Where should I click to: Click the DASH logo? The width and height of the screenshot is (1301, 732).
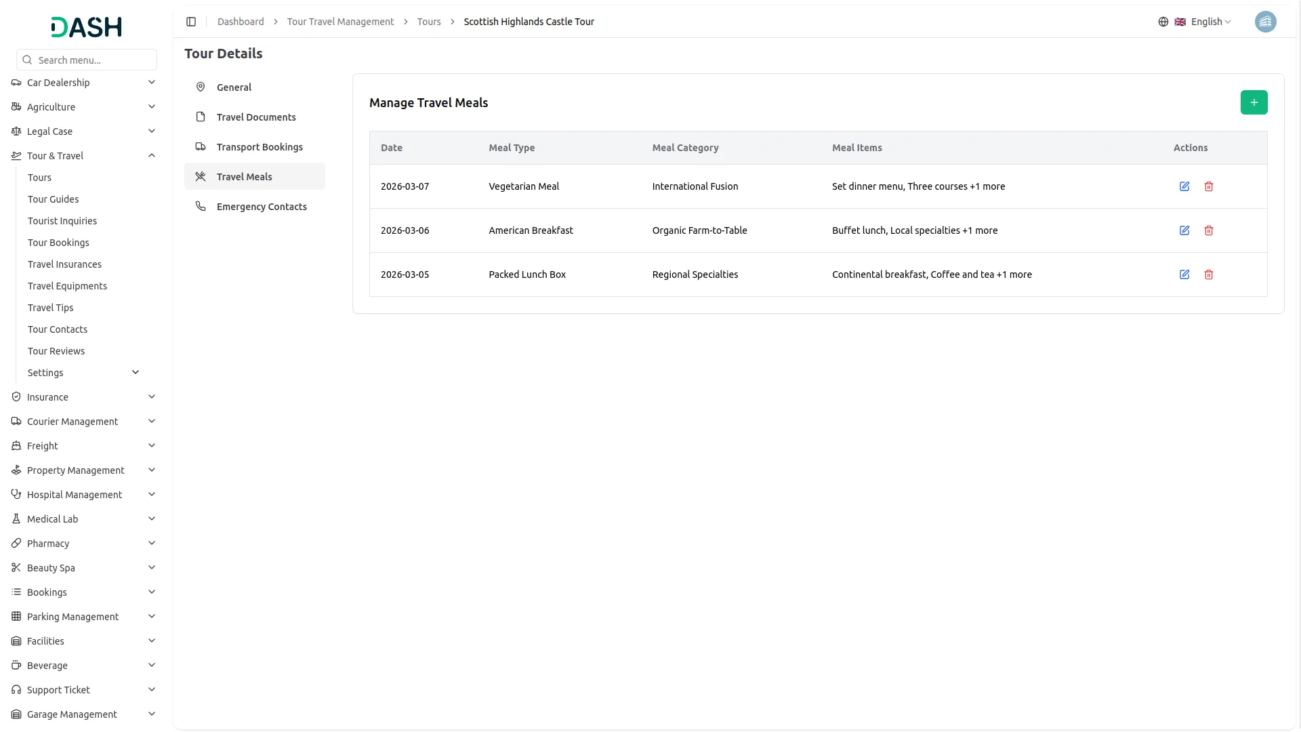coord(86,27)
